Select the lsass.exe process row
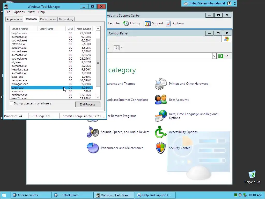Viewport: 265px width, 199px height. pos(52,77)
